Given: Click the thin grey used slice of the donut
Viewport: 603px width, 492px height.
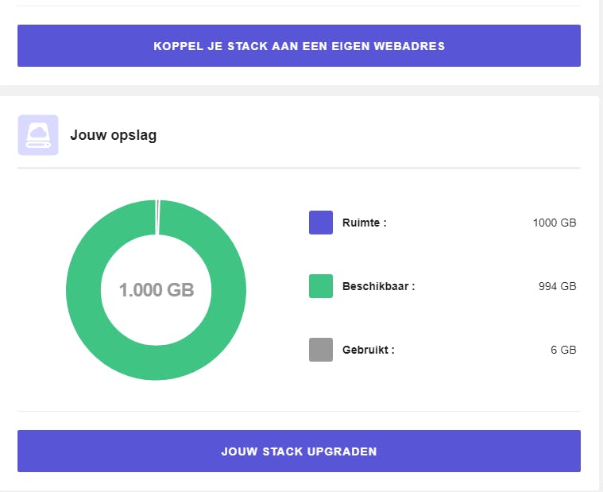Looking at the screenshot, I should point(157,217).
